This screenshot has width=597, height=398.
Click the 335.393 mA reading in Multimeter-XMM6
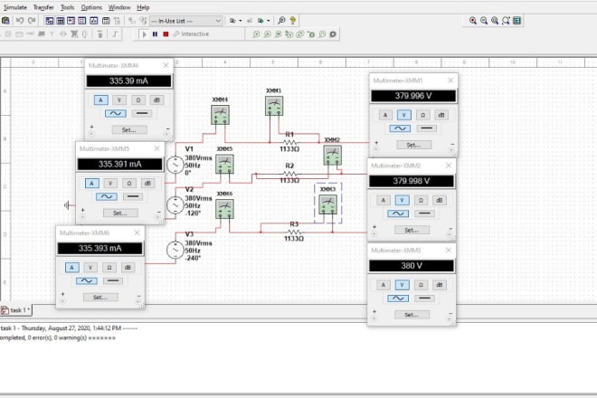[x=100, y=249]
